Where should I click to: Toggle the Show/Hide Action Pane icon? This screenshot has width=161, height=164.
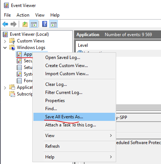pos(54,24)
